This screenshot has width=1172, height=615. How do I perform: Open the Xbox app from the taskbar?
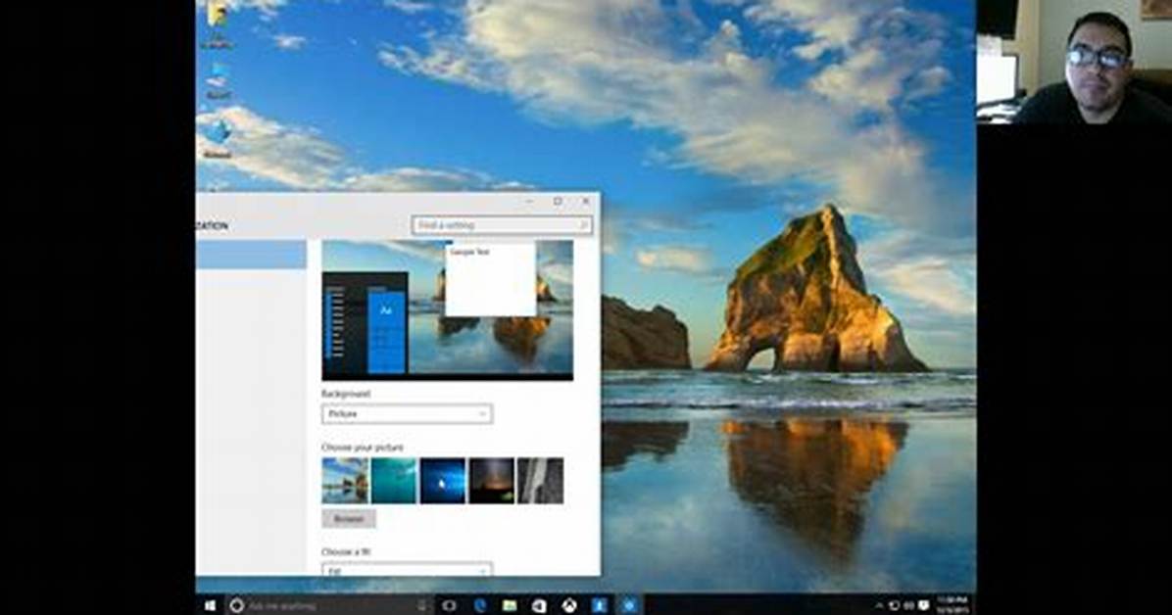568,605
